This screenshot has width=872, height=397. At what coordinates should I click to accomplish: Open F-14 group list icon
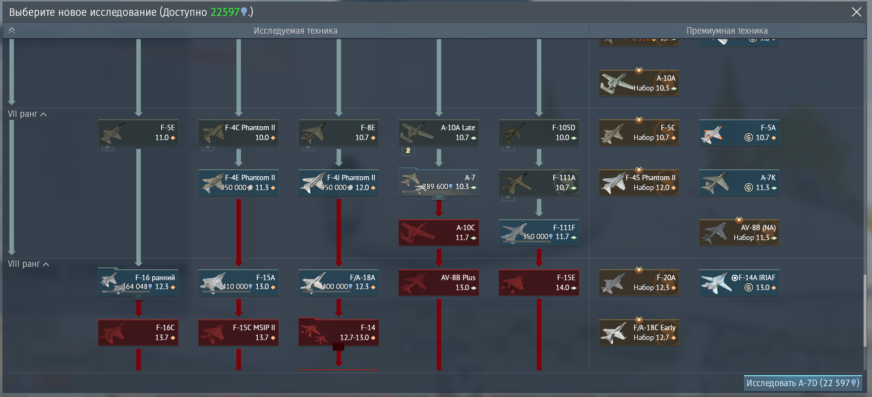339,347
